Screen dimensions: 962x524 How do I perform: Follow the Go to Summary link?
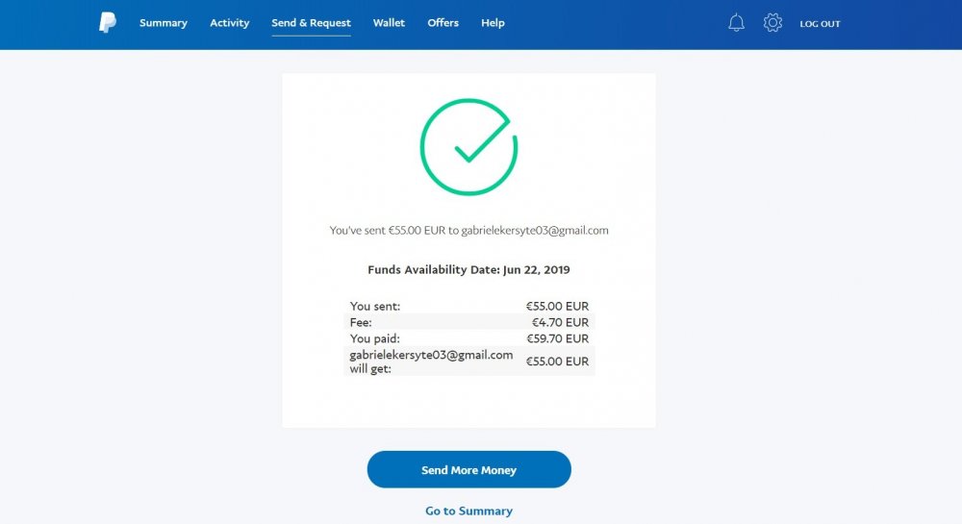point(468,511)
